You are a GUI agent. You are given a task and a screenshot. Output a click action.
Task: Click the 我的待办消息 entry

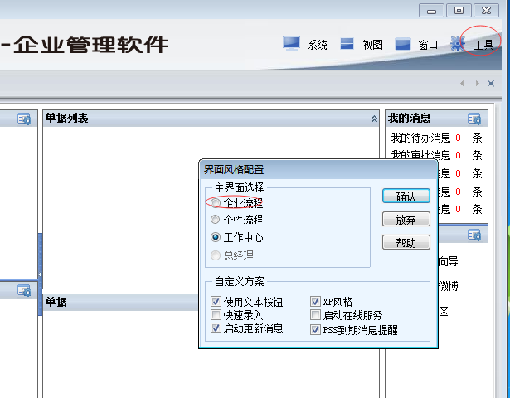[x=420, y=138]
